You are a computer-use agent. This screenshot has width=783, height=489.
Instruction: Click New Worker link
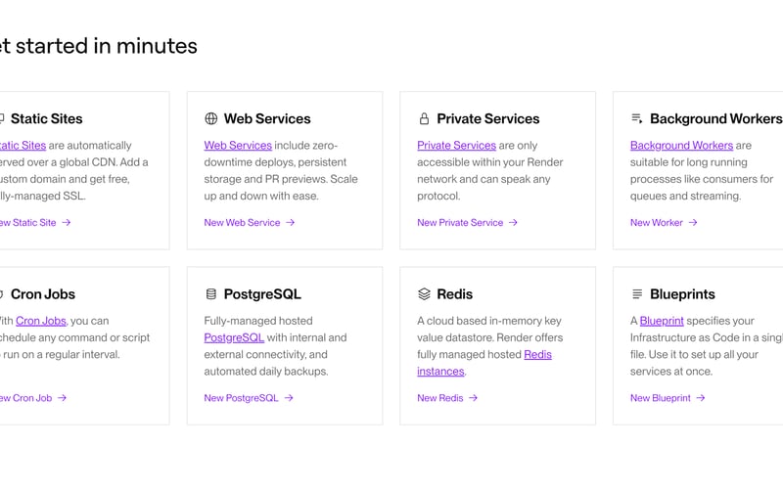coord(657,223)
